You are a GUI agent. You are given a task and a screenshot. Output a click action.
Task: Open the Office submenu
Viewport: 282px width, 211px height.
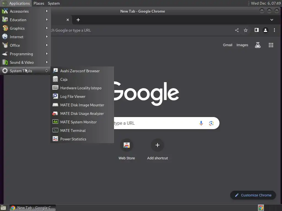click(x=25, y=45)
